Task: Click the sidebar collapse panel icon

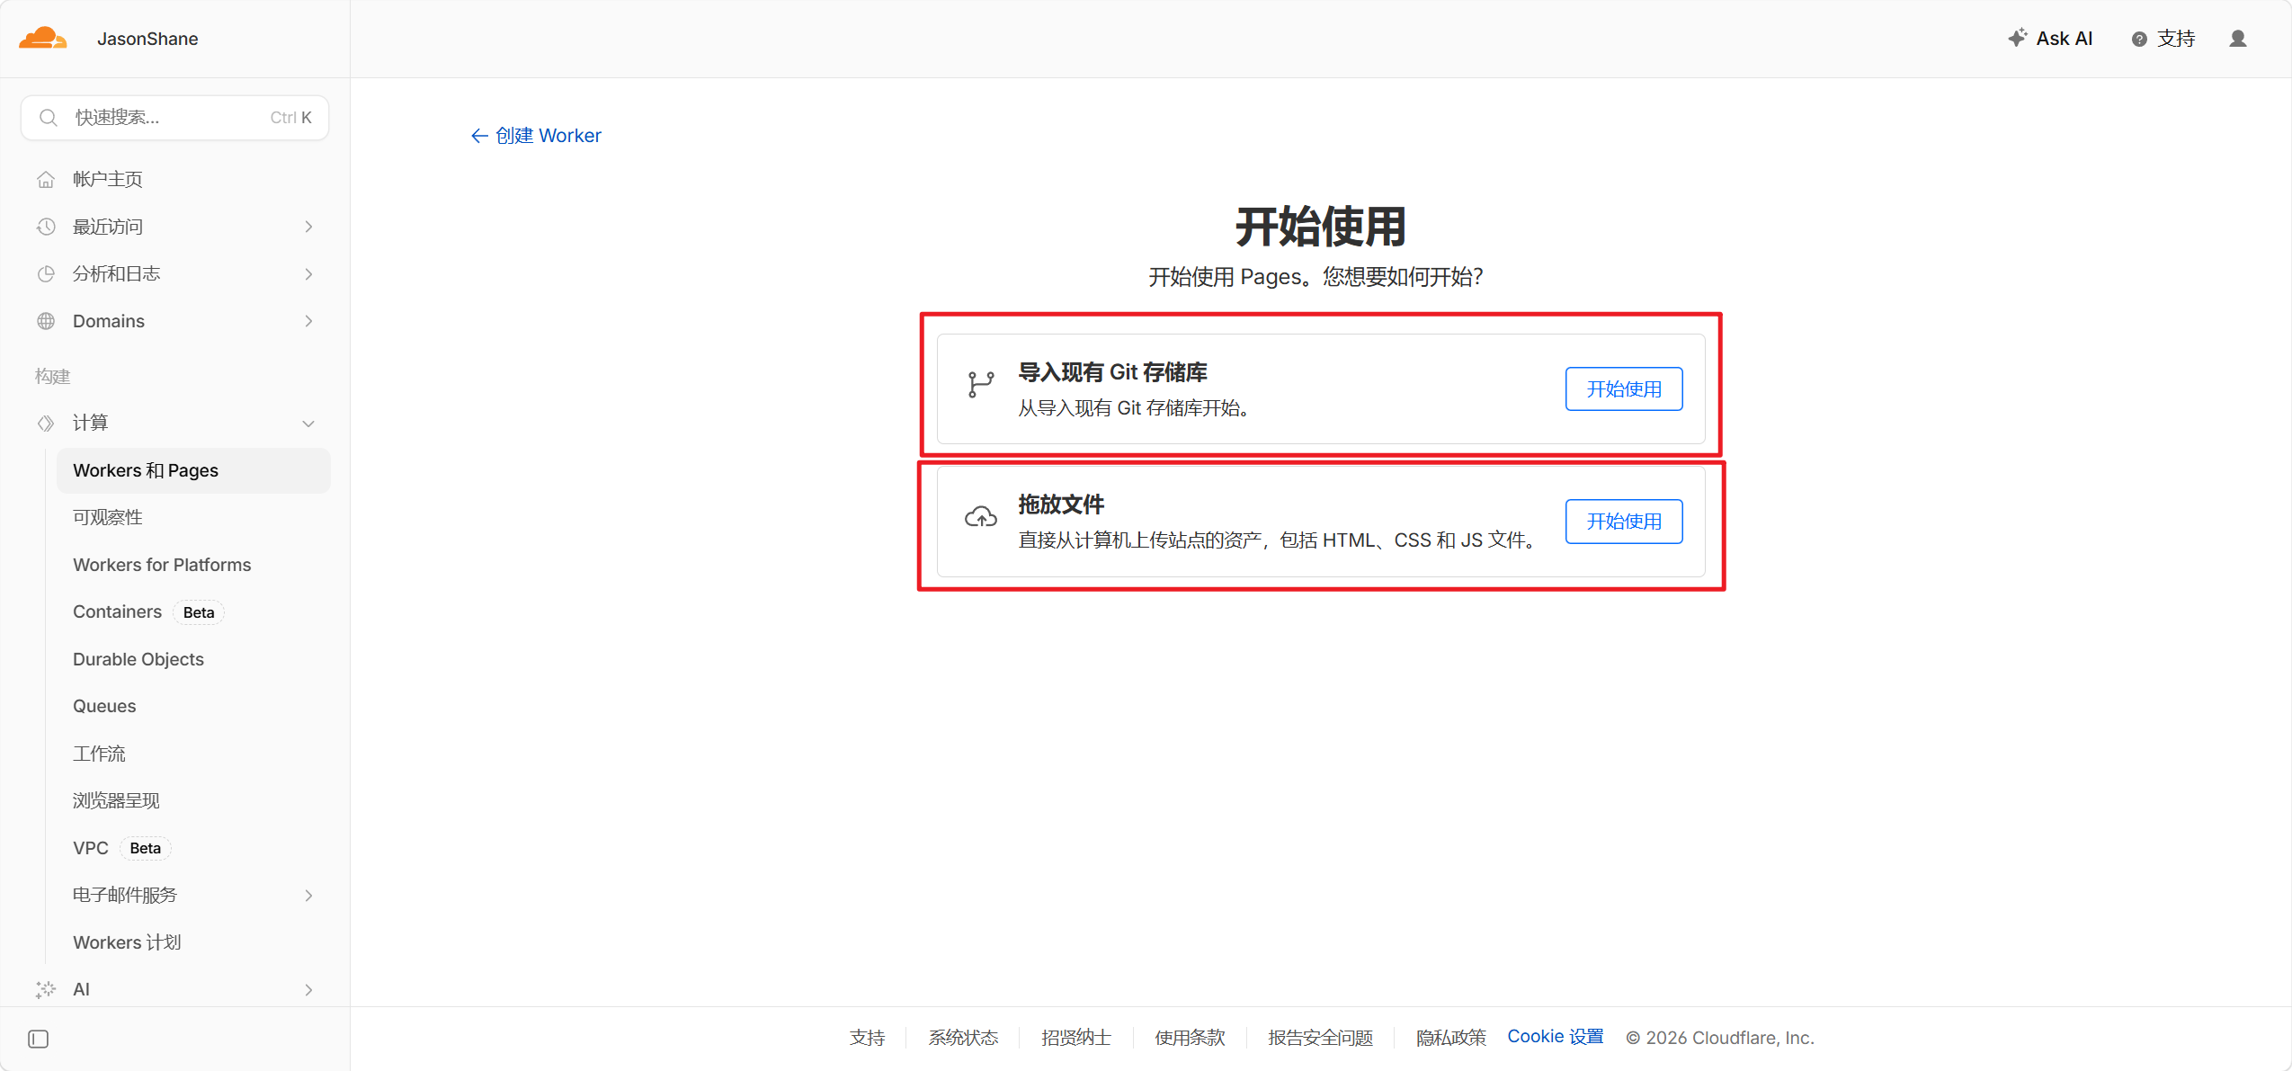Action: click(38, 1039)
